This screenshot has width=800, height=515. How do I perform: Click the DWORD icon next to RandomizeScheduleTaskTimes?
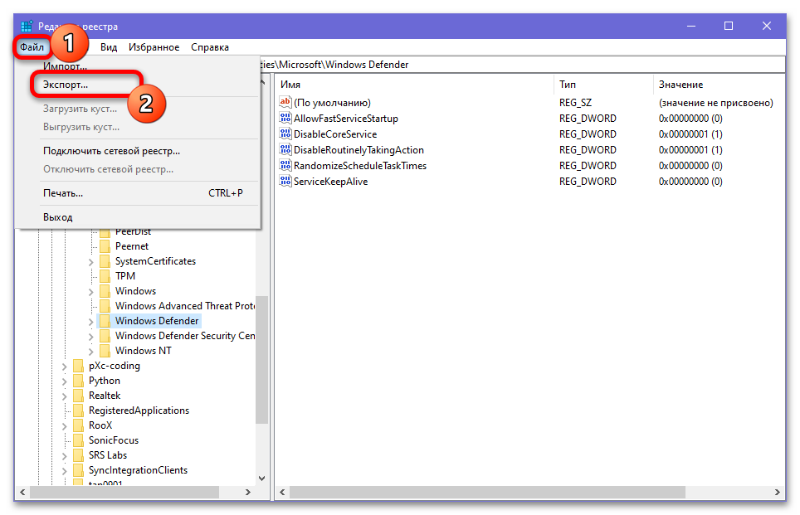pyautogui.click(x=285, y=166)
